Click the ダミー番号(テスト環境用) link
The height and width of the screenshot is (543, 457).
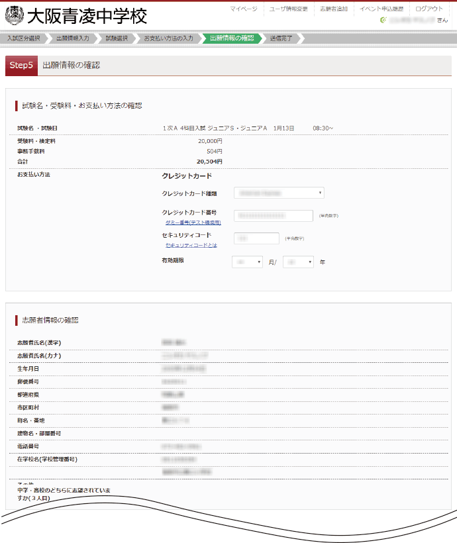click(188, 222)
